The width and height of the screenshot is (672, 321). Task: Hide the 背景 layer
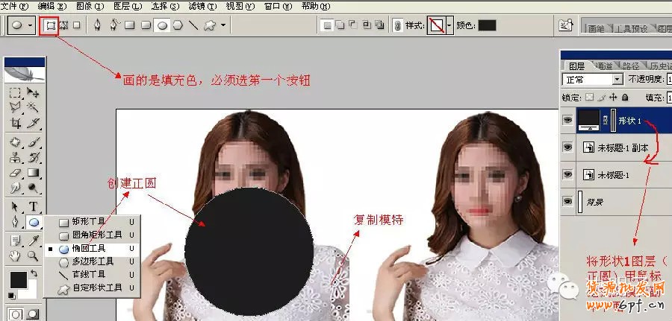point(569,200)
